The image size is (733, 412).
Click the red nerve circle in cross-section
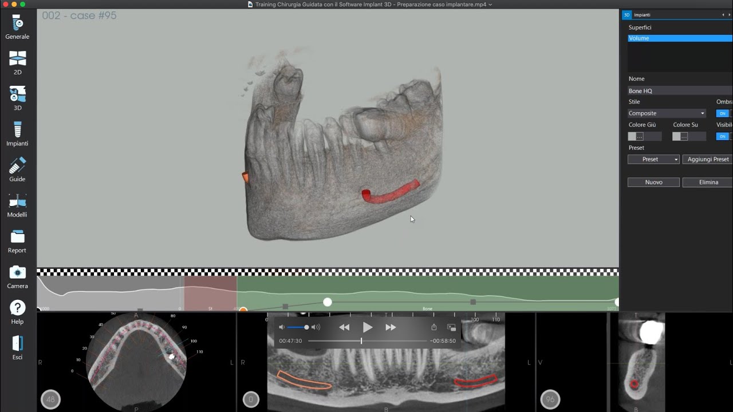(x=634, y=384)
